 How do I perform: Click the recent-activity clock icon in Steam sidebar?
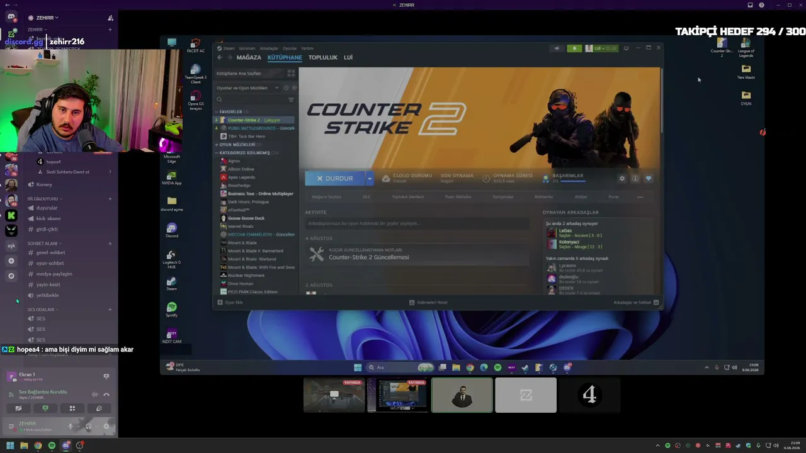click(286, 88)
